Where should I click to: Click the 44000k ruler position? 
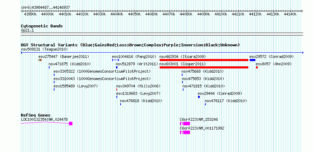click(48, 14)
